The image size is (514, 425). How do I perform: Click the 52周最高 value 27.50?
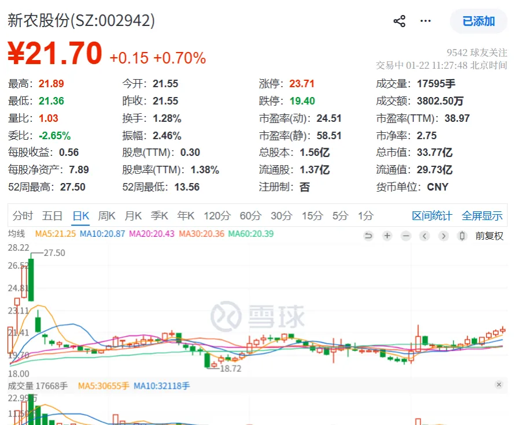(72, 187)
